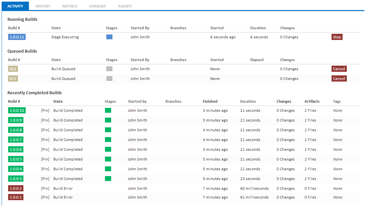Open the Metrics tab
This screenshot has width=365, height=206.
(70, 6)
